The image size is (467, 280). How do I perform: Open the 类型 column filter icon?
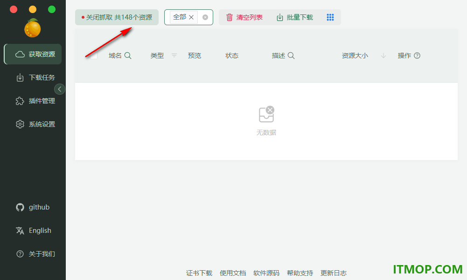[x=174, y=56]
